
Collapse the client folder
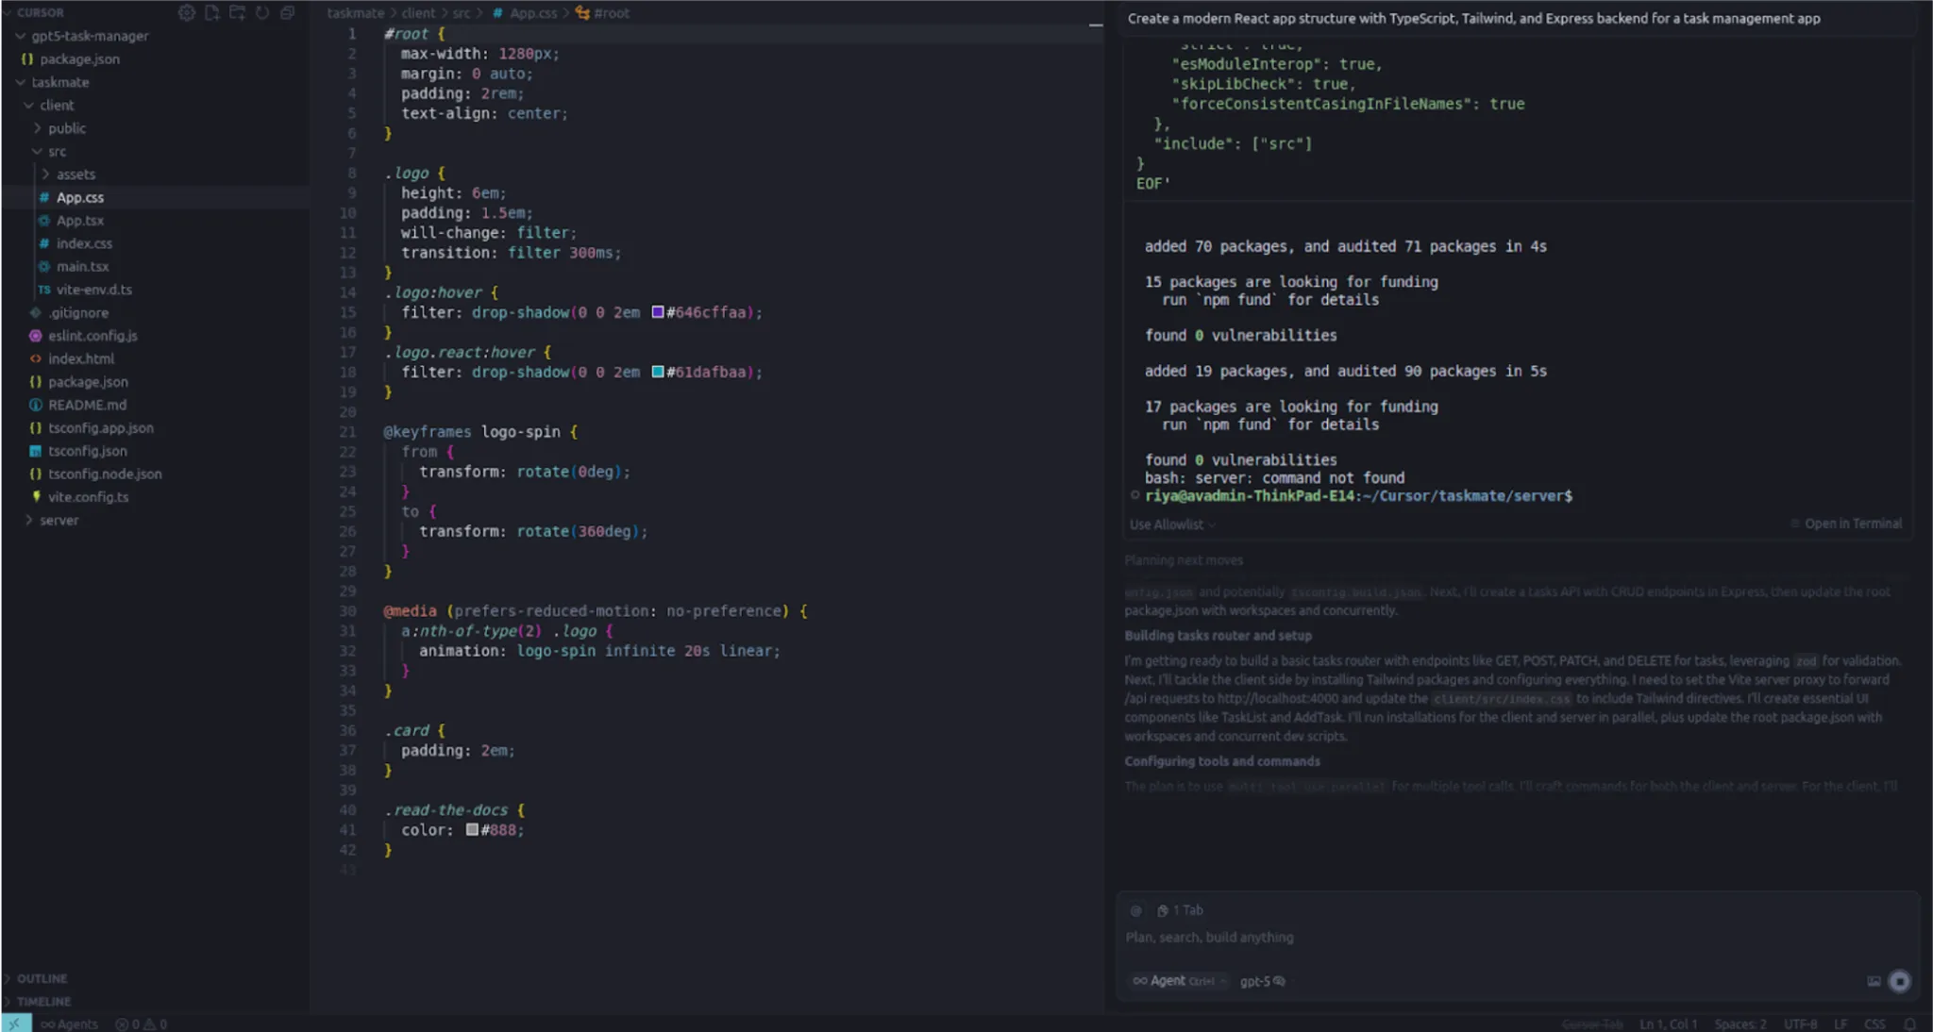click(57, 105)
